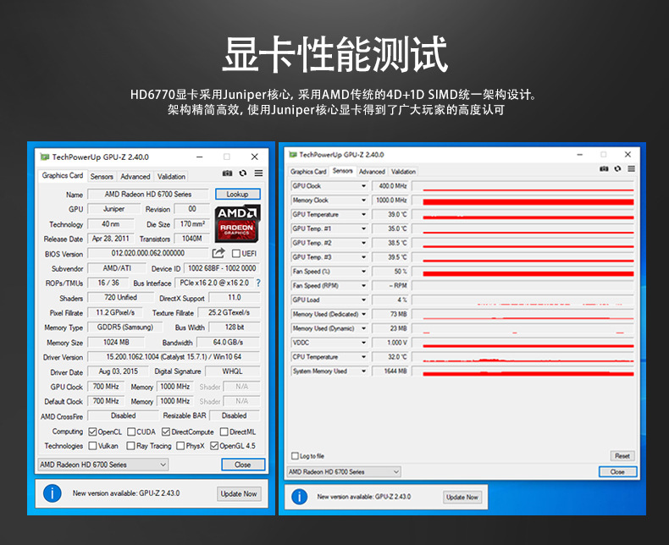Open hamburger menu in left GPU-Z window
The image size is (669, 545).
[258, 173]
